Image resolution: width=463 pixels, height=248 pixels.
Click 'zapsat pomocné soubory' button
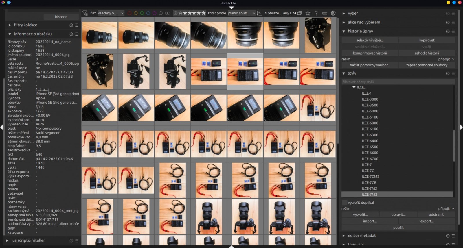(x=427, y=65)
